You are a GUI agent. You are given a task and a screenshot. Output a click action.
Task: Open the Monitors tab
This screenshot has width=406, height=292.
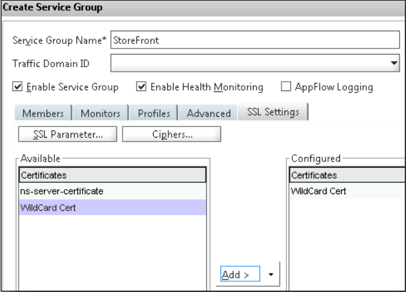pos(101,114)
